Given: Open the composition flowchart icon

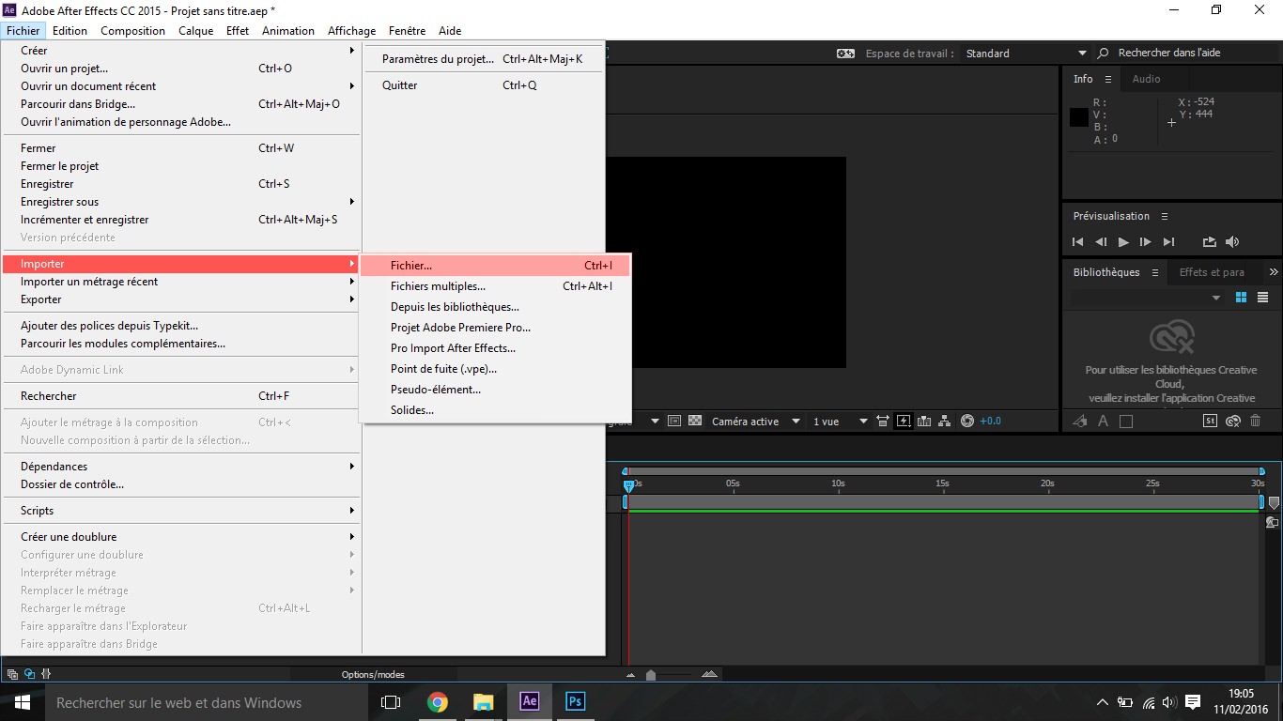Looking at the screenshot, I should pos(945,422).
